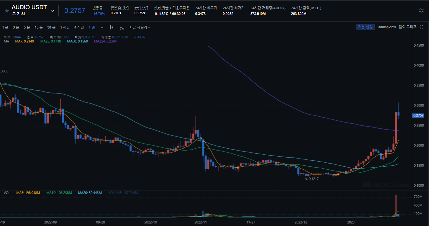The image size is (429, 226).
Task: Open the chart preferences sliders icon
Action: click(421, 10)
